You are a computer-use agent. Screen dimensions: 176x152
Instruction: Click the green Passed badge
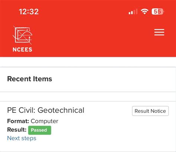pyautogui.click(x=40, y=130)
